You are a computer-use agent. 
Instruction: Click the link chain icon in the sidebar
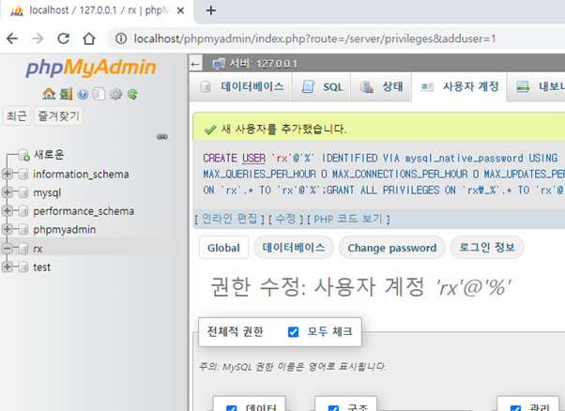click(x=162, y=137)
